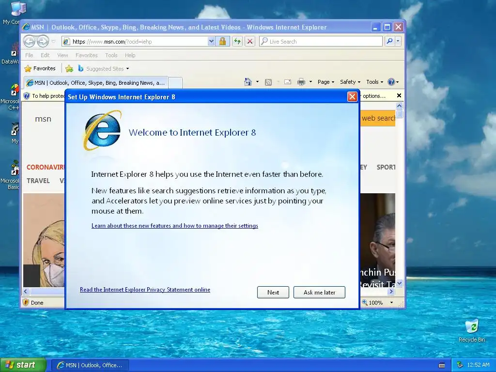Viewport: 496px width, 372px height.
Task: Click the system tray icon next to clock
Action: (460, 365)
